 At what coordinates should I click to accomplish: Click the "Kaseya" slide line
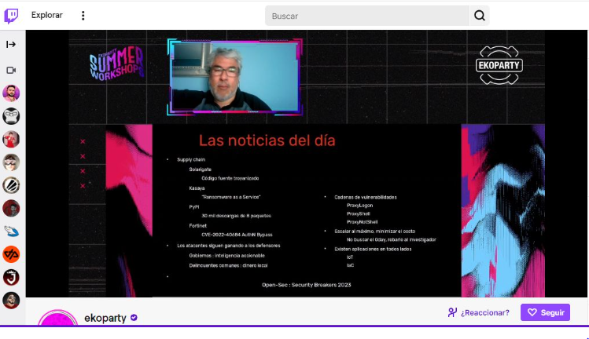click(x=197, y=188)
